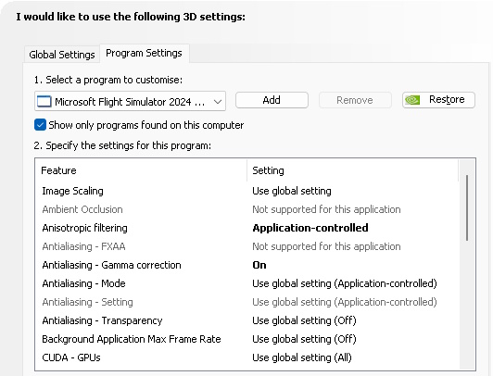Click the Antialiasing - Setting greyed value

pos(345,302)
